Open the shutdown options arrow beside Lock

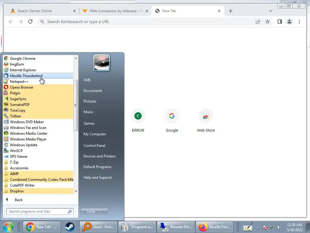click(104, 211)
